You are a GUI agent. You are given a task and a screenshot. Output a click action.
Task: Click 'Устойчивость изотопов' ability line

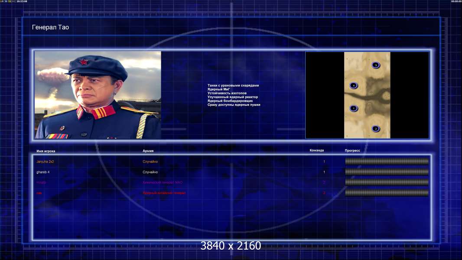tap(227, 93)
